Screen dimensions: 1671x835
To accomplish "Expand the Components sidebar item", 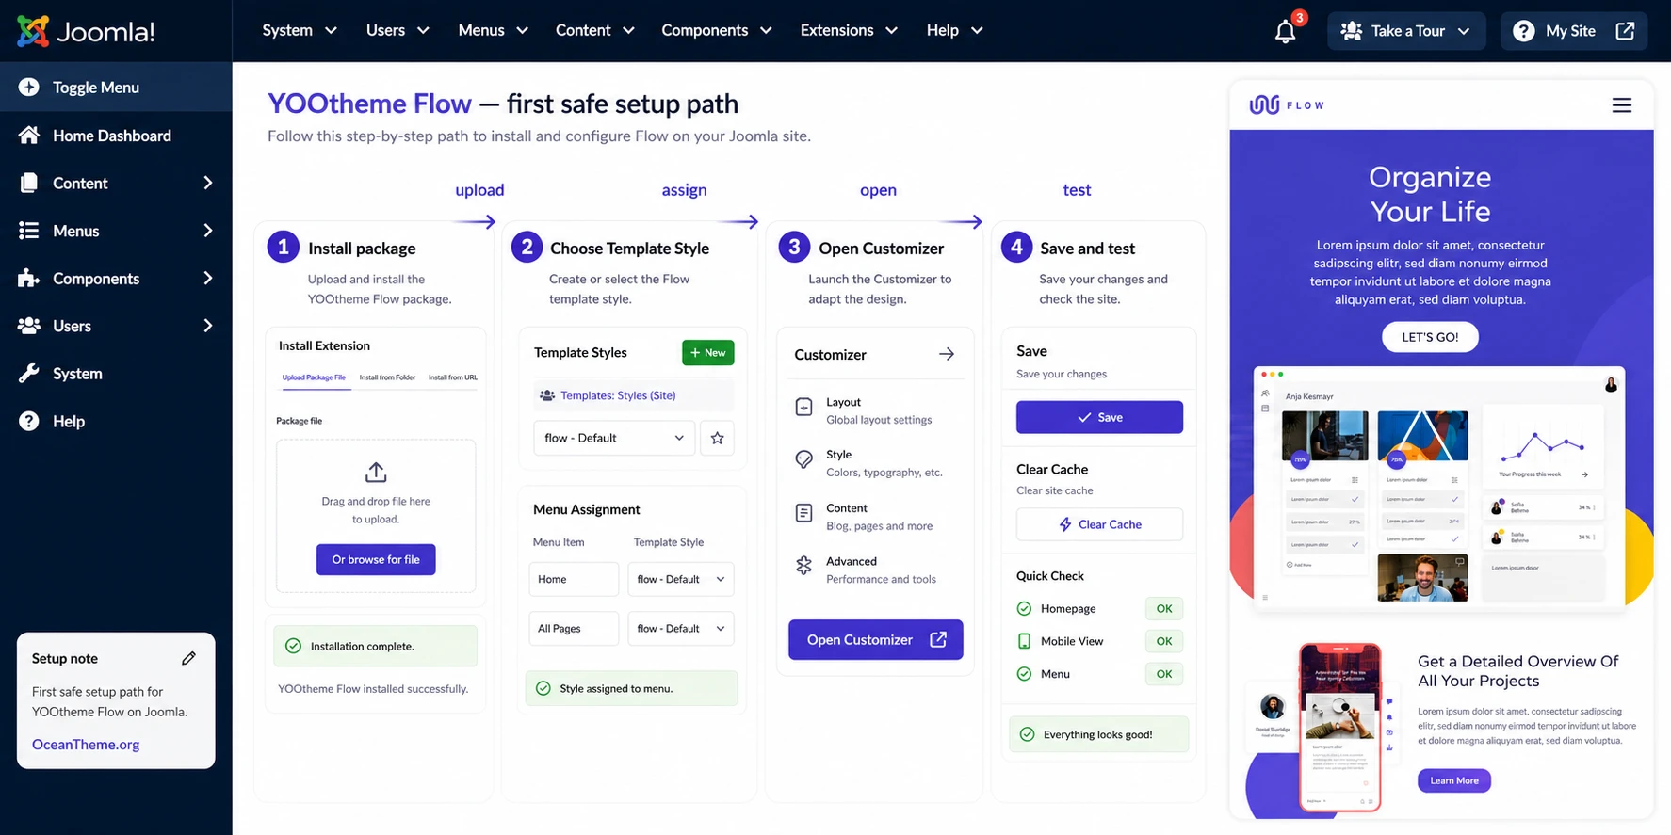I will tap(116, 279).
